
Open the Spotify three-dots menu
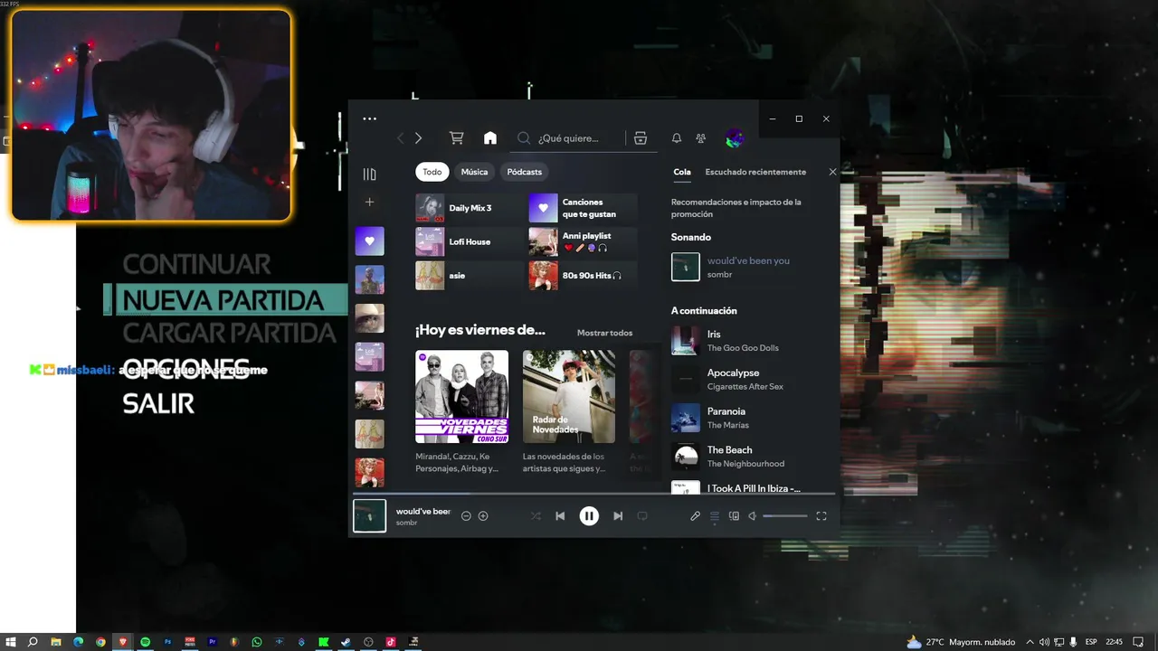[369, 118]
